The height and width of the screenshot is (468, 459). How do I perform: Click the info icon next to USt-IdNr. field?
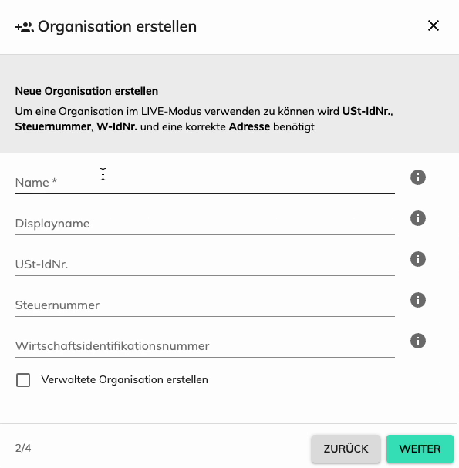418,259
